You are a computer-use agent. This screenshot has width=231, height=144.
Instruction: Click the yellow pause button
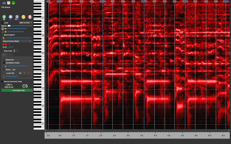coord(23,17)
